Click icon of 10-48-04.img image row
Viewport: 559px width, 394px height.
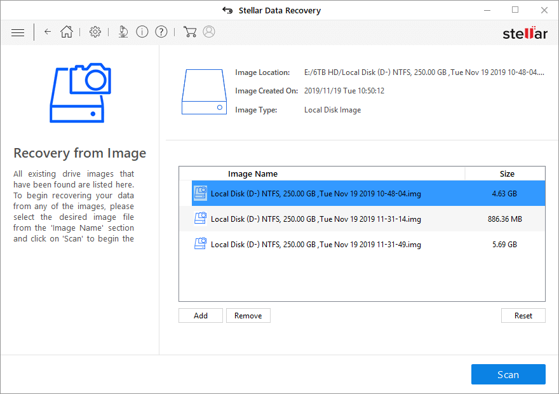click(x=200, y=193)
